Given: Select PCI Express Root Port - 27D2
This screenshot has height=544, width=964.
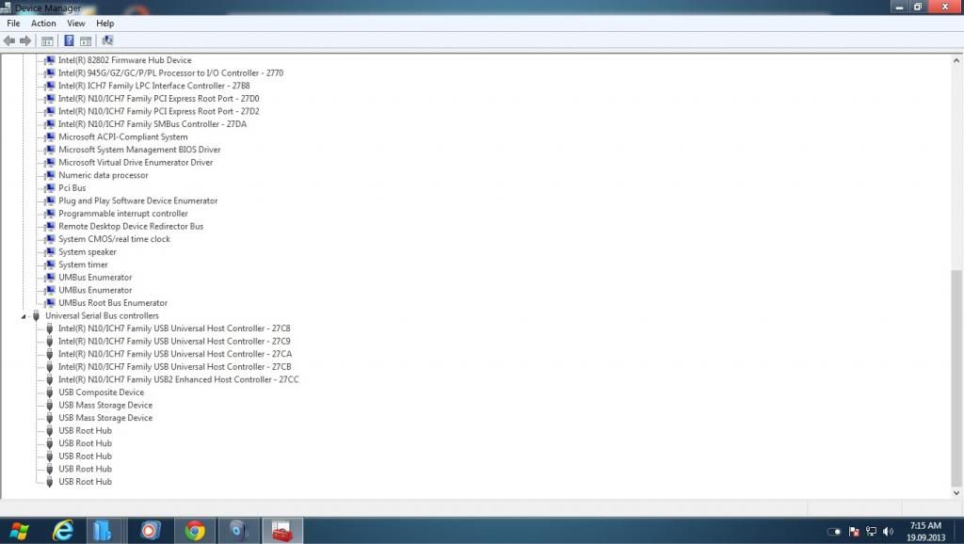Looking at the screenshot, I should coord(158,111).
